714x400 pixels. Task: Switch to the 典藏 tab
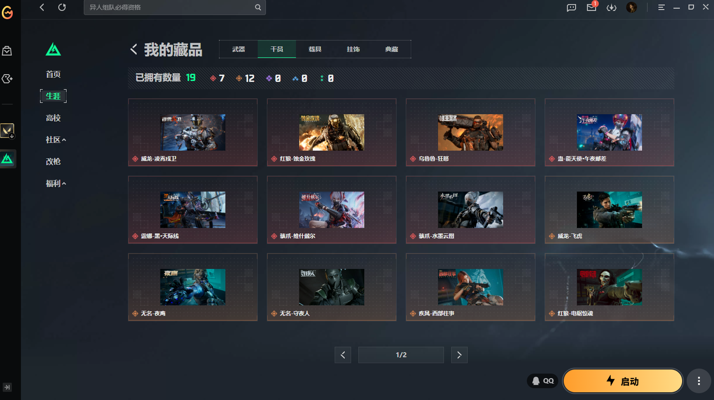click(x=392, y=49)
